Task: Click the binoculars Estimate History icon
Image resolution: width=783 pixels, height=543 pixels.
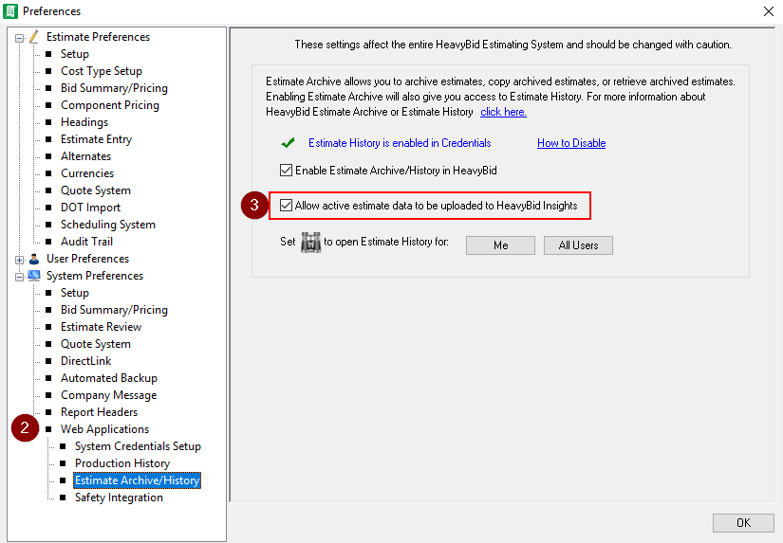Action: [x=311, y=243]
